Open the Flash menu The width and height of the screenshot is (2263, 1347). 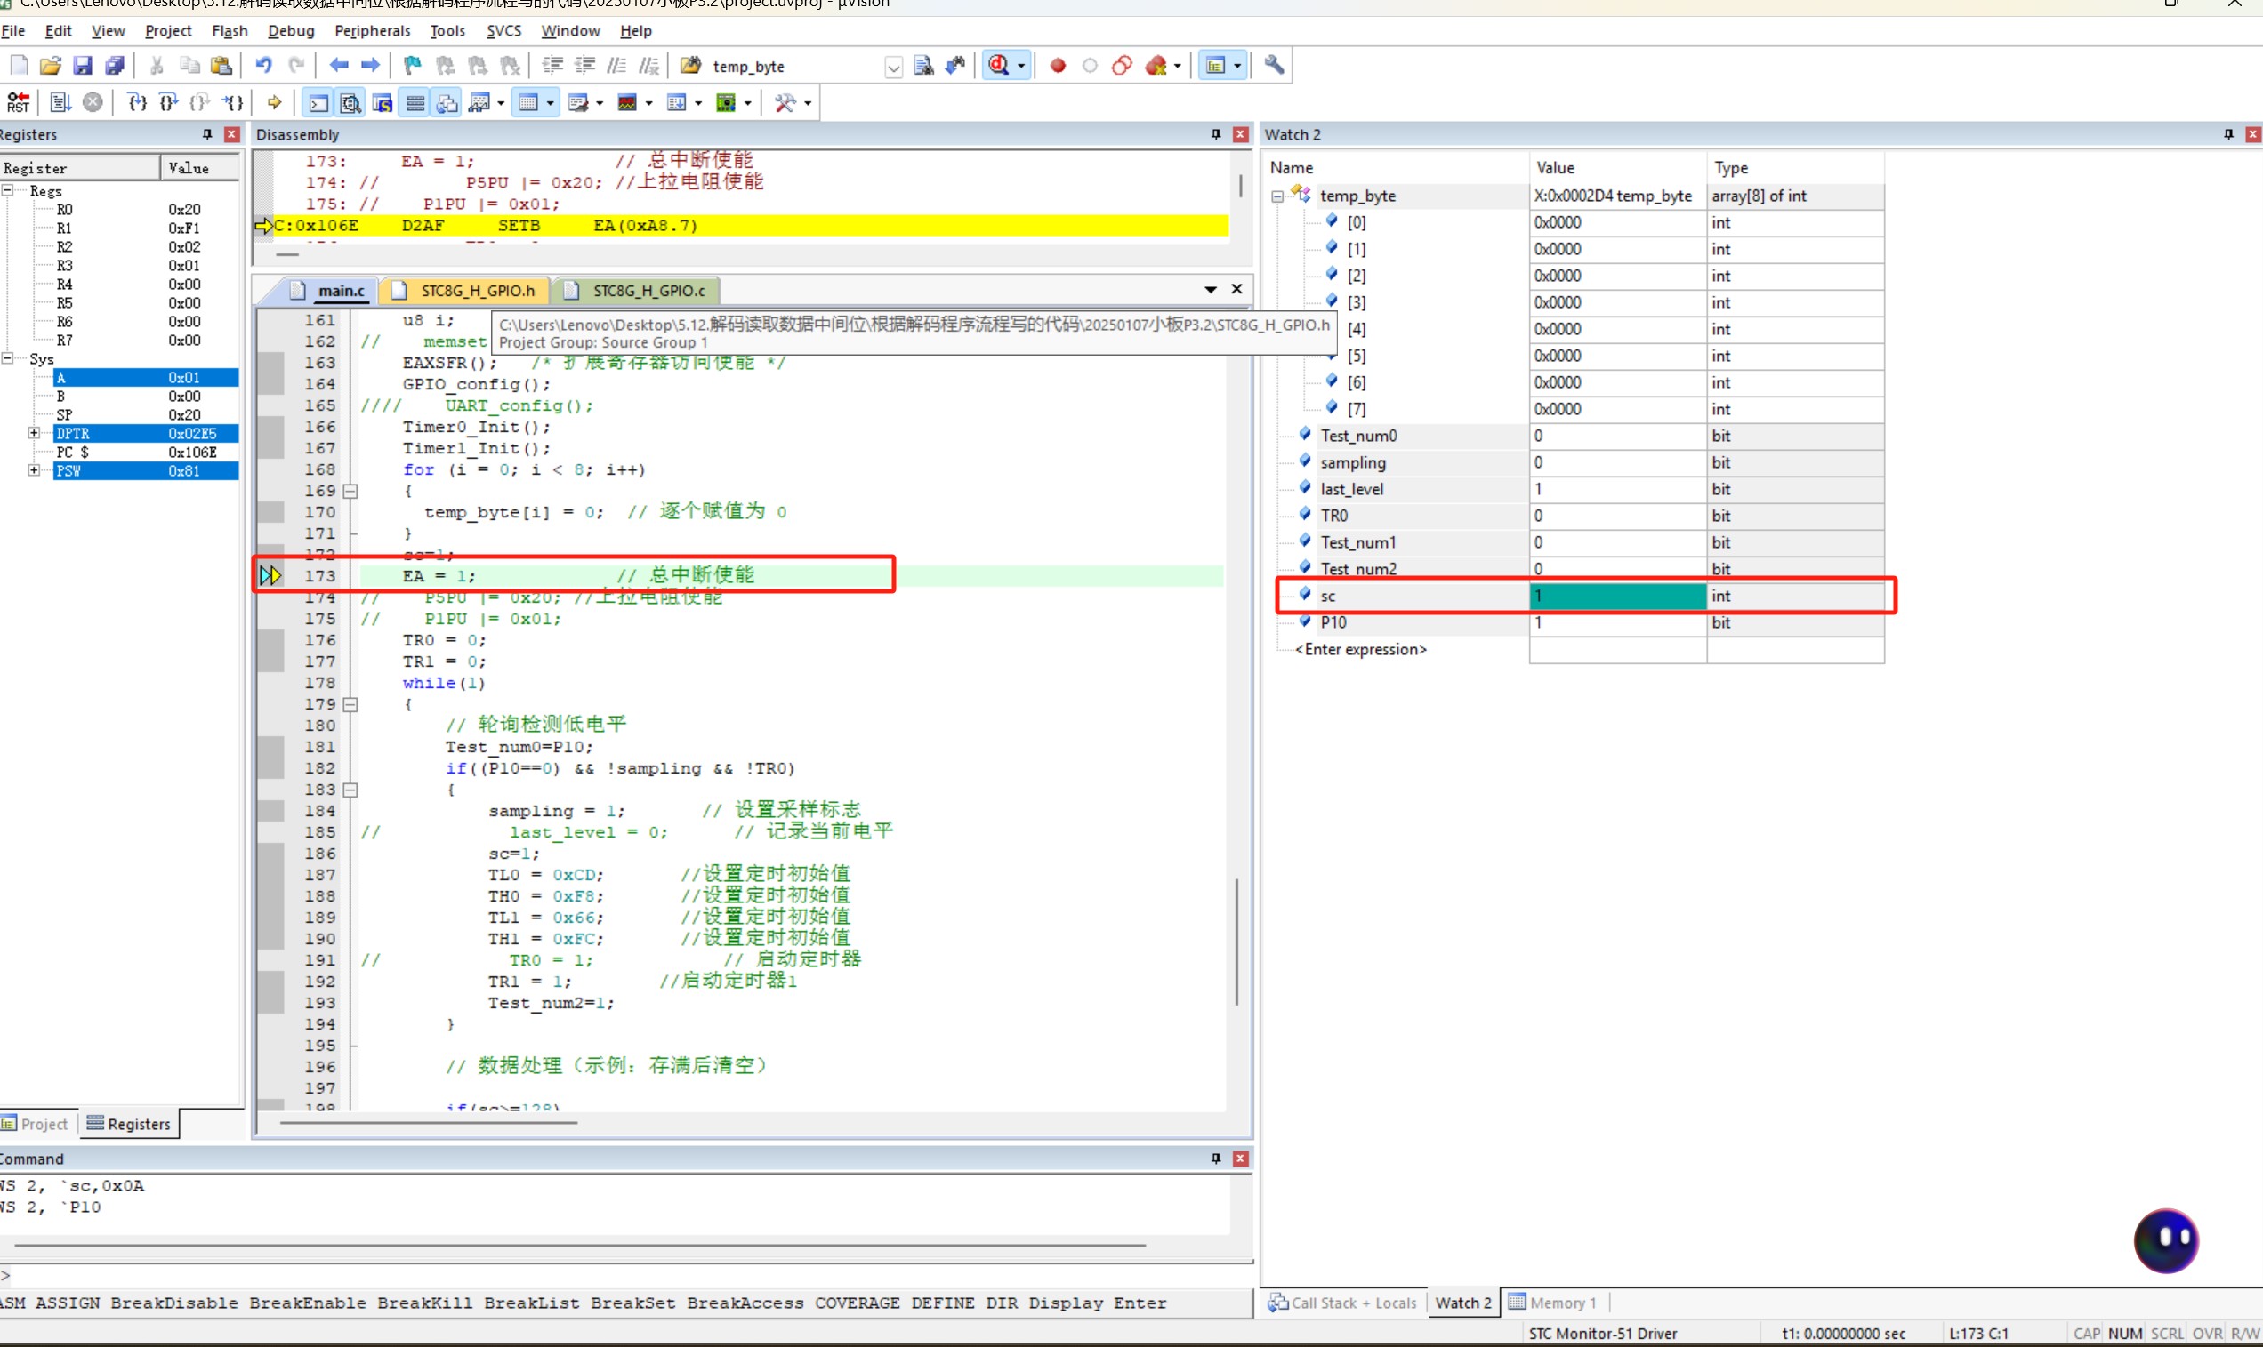pyautogui.click(x=230, y=31)
